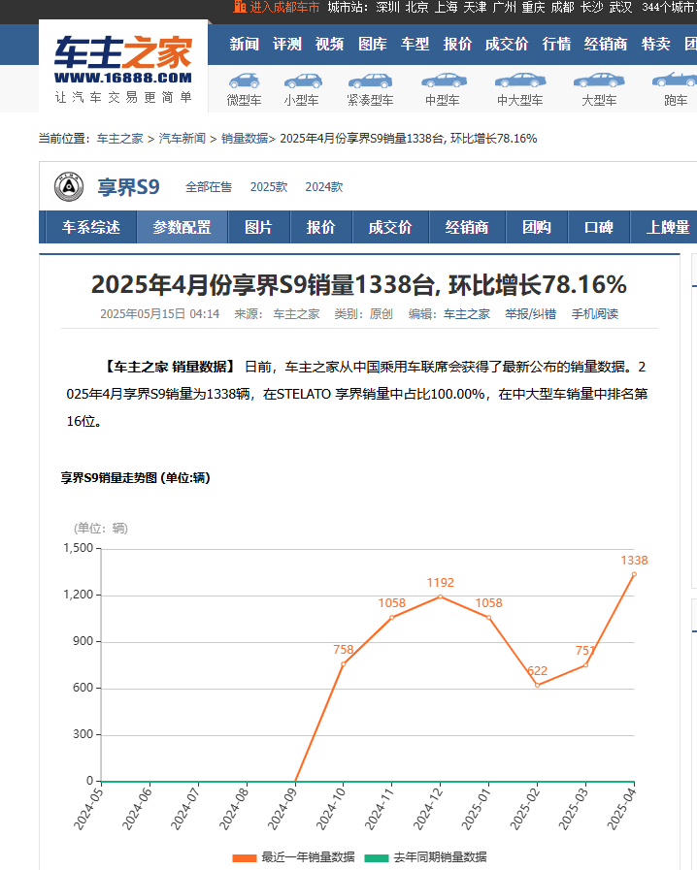Select the 大型车 car icon
The width and height of the screenshot is (697, 870).
point(599,81)
